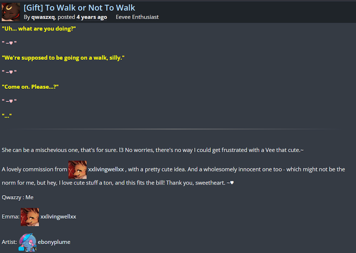Open ebonyplume's avatar beside Artist label
Screen dimensions: 356x253
(x=27, y=242)
